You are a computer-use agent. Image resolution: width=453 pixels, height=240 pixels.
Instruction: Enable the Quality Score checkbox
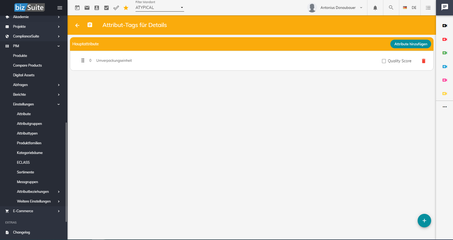(384, 61)
